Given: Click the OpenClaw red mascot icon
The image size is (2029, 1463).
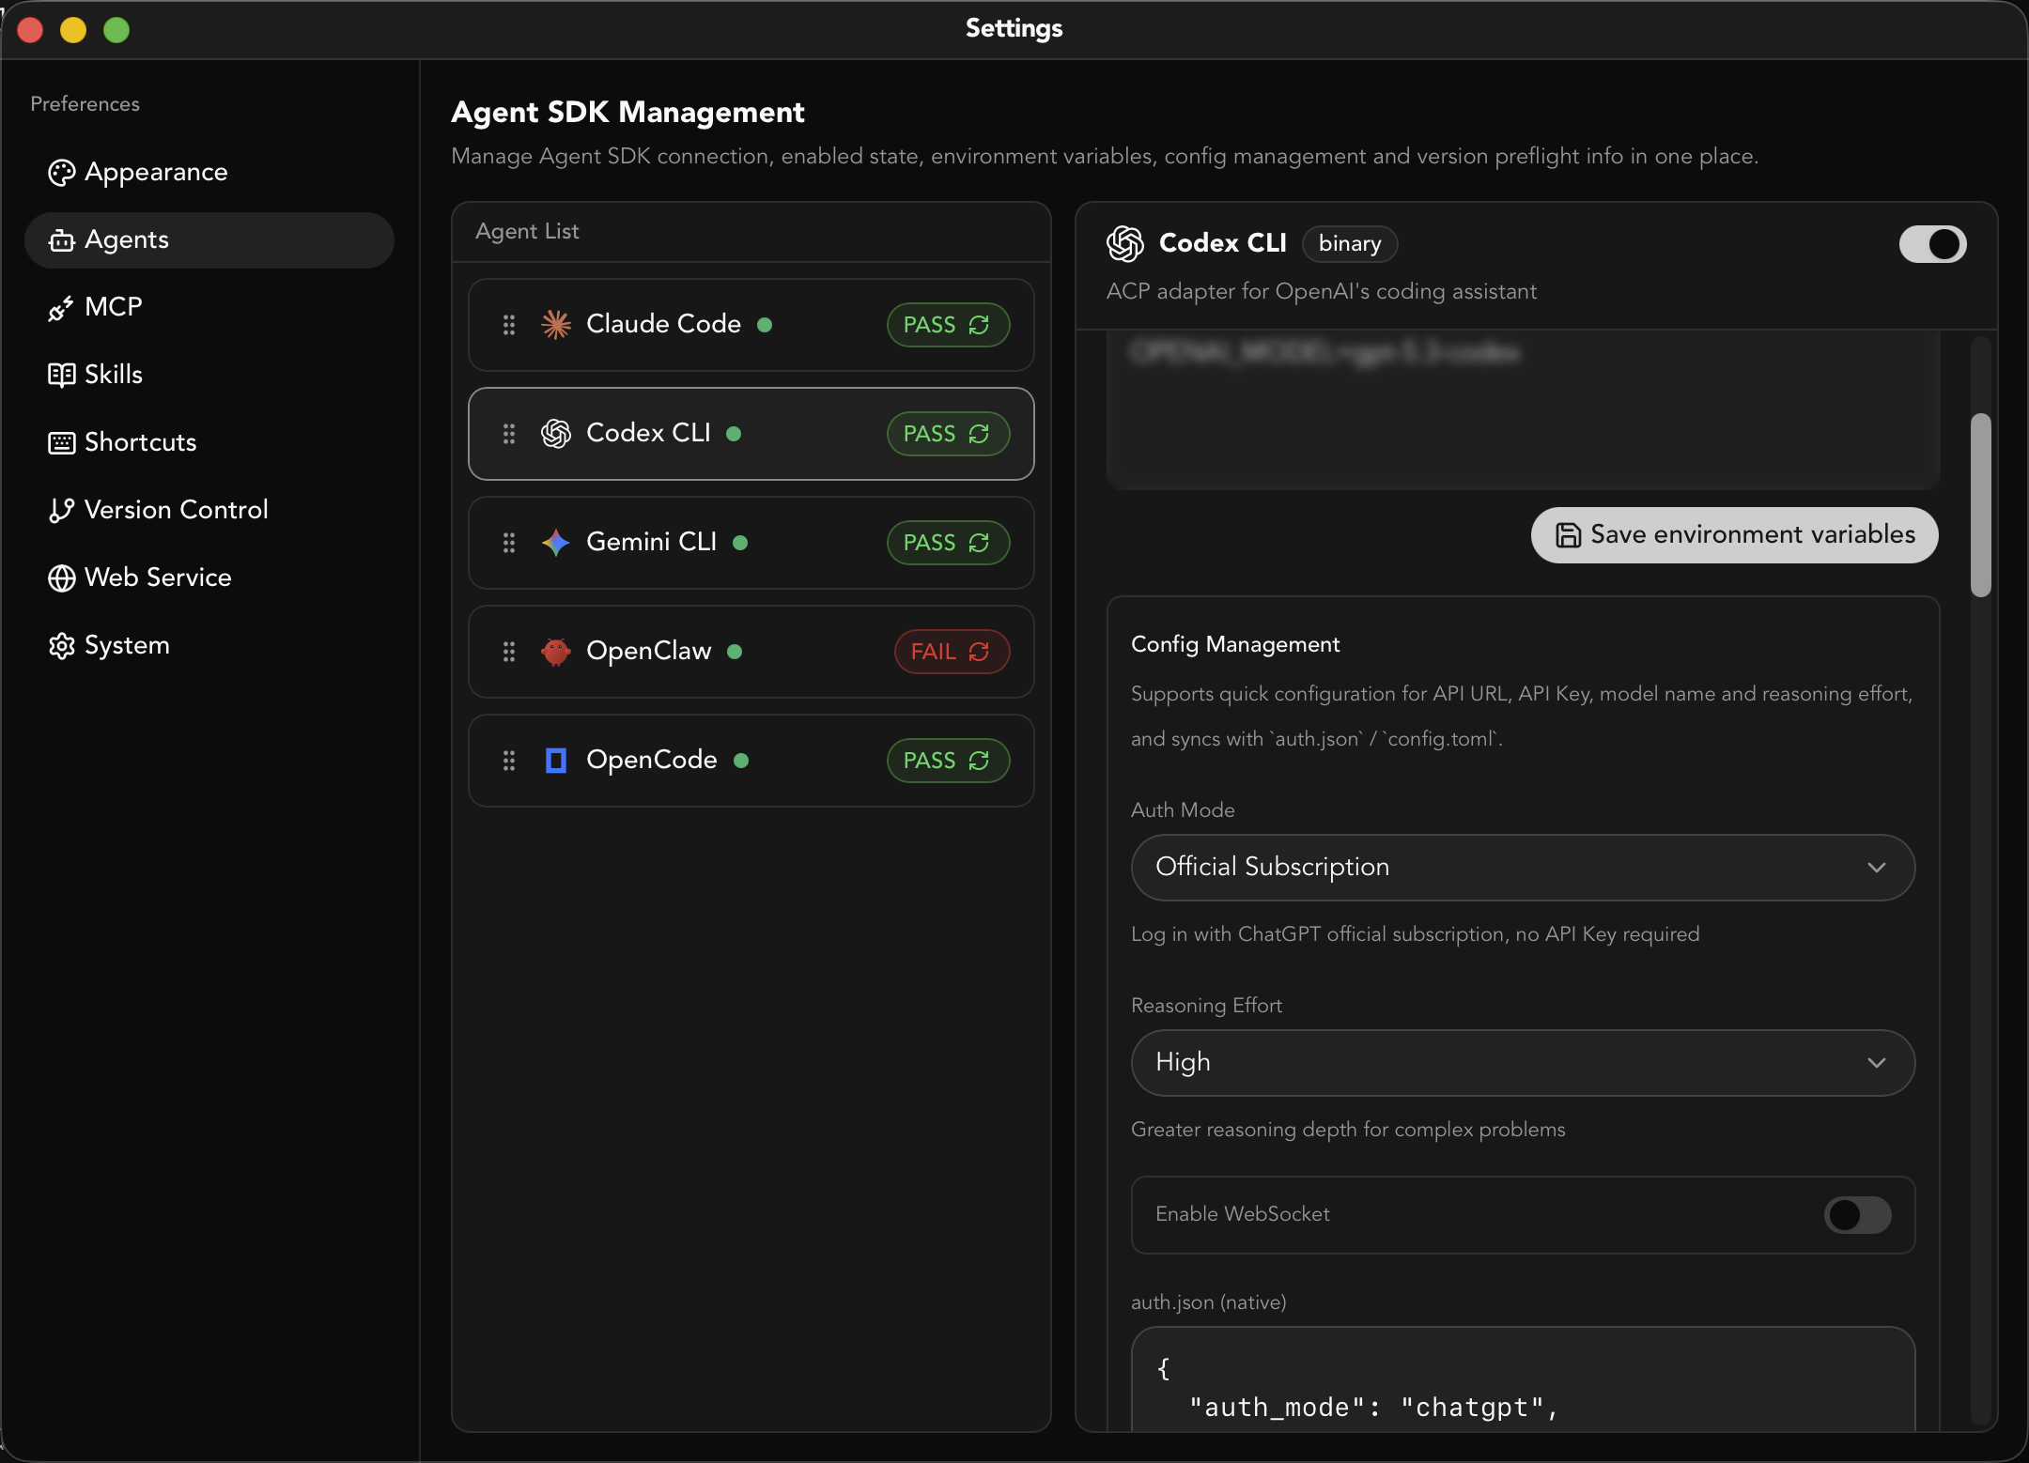Looking at the screenshot, I should point(556,652).
